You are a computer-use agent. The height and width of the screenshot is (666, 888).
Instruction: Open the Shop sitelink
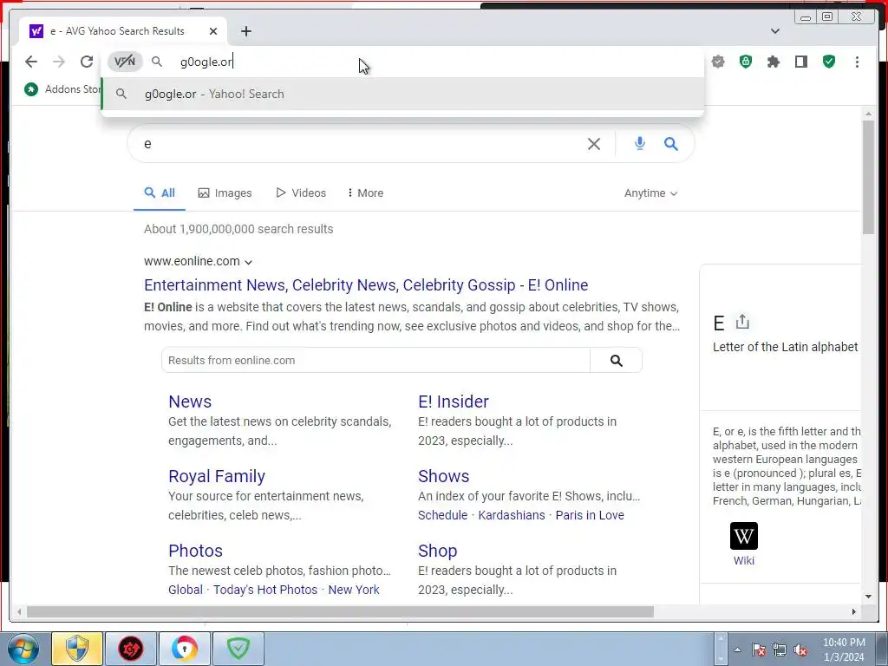pyautogui.click(x=437, y=551)
